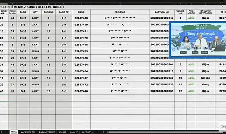The height and width of the screenshot is (134, 226).
Task: Select the DAİRE TİPİ header cell
Action: pos(64,12)
